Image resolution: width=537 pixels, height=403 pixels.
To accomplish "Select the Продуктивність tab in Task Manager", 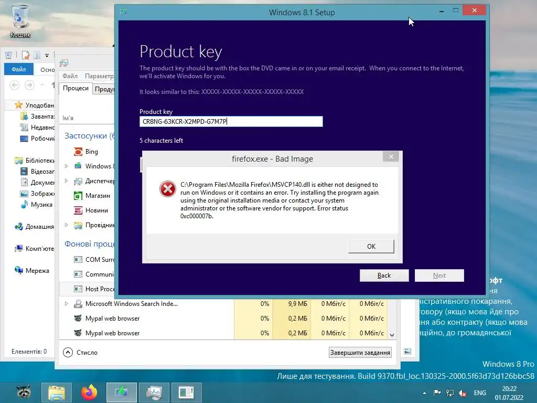I will click(104, 89).
